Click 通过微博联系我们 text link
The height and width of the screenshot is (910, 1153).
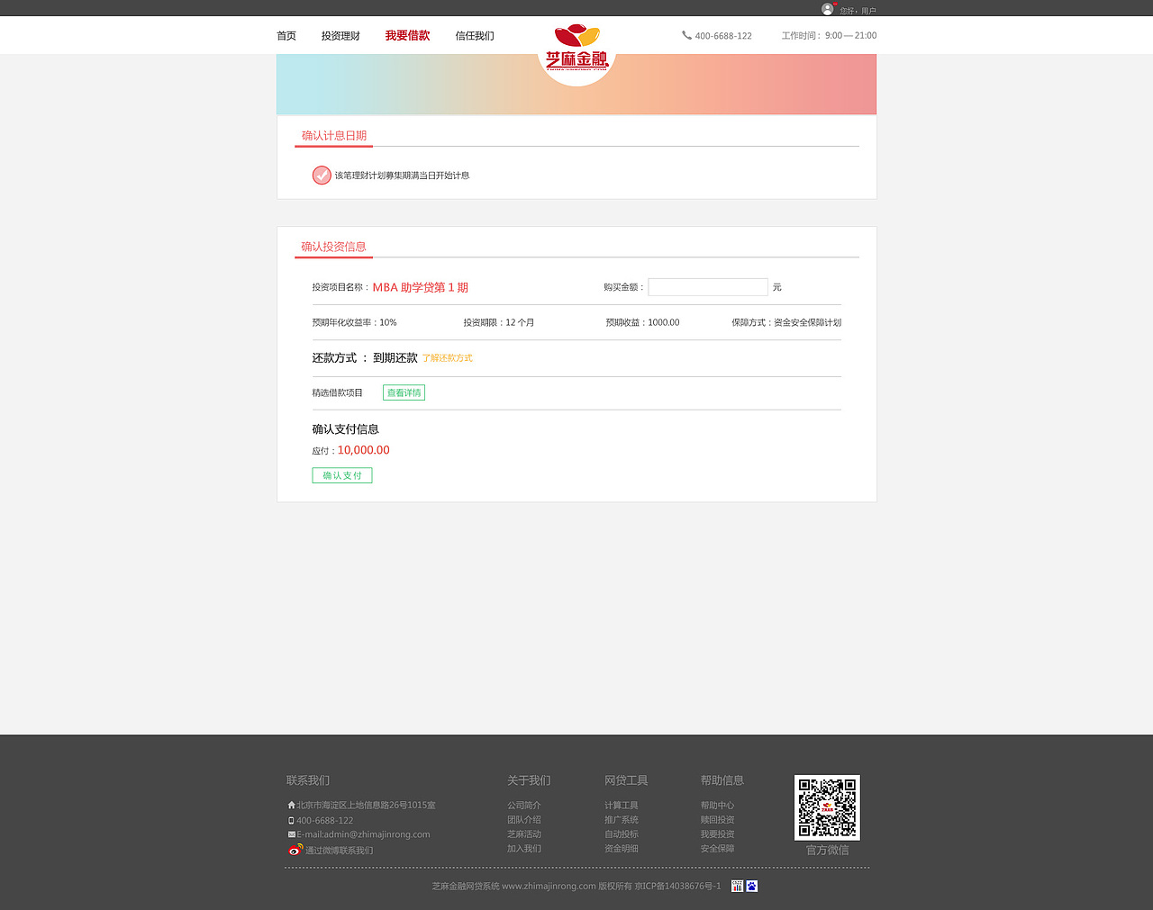[339, 851]
